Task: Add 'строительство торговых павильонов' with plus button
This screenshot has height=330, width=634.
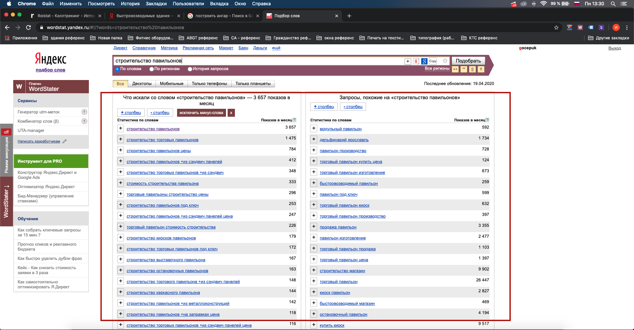Action: [121, 139]
